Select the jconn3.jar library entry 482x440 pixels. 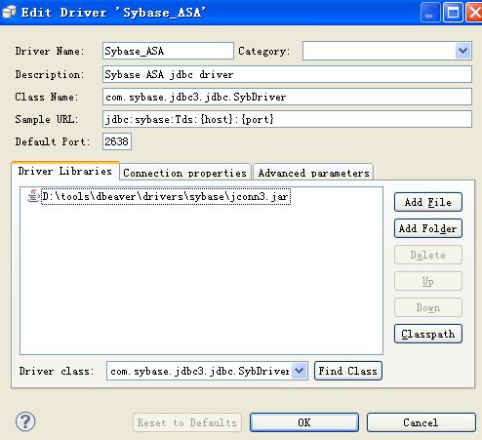[x=166, y=196]
